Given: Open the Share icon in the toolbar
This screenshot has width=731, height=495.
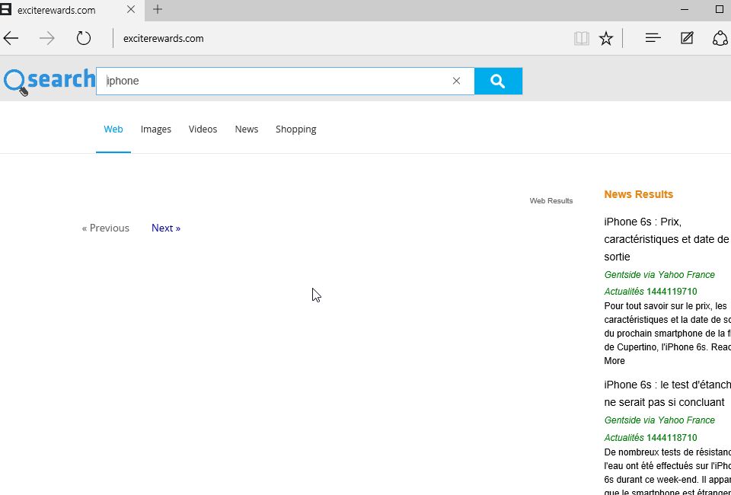Looking at the screenshot, I should tap(721, 38).
